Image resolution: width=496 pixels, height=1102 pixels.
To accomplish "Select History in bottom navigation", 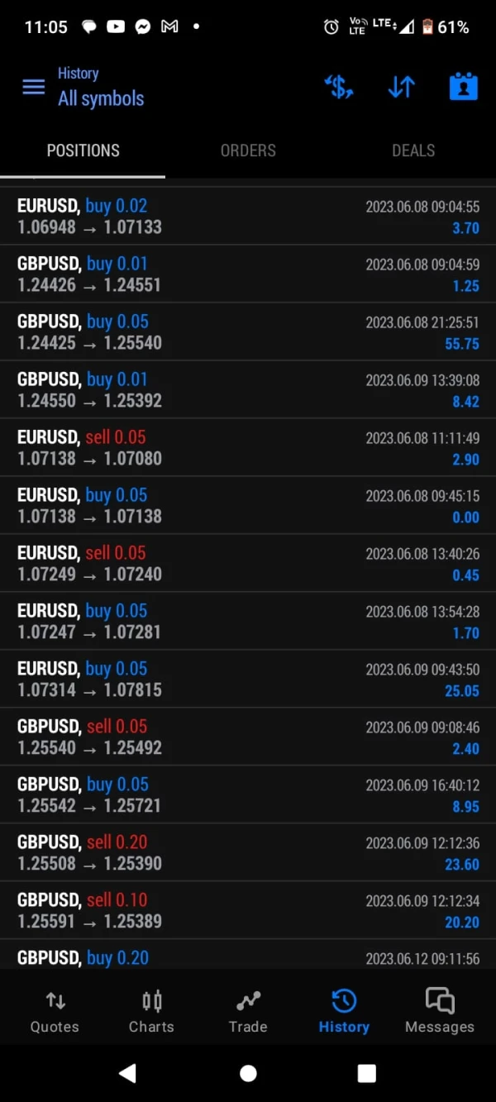I will tap(344, 1012).
